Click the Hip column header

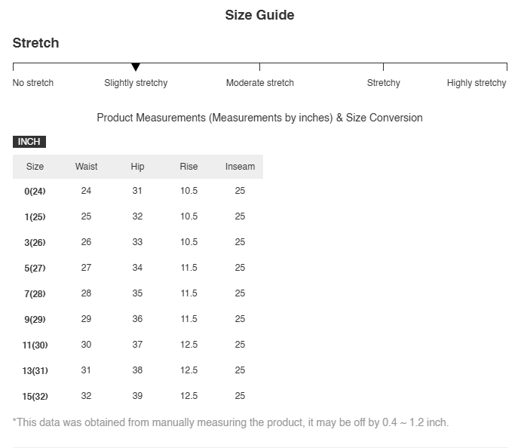click(x=137, y=167)
